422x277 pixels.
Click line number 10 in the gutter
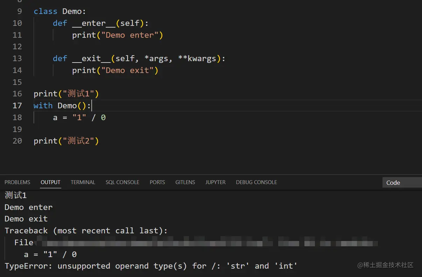click(17, 23)
